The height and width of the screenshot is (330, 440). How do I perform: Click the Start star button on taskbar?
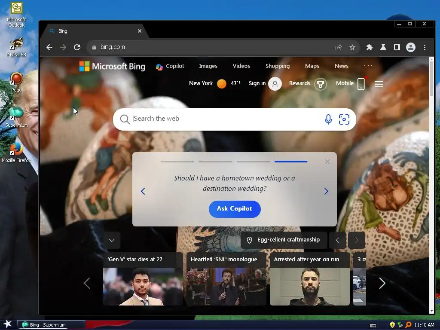(x=7, y=324)
